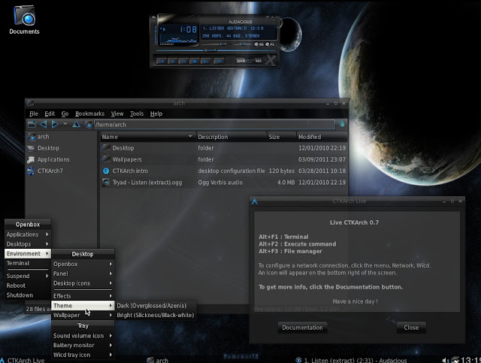Select the Desktop folder in file list
The width and height of the screenshot is (481, 363).
coord(224,148)
